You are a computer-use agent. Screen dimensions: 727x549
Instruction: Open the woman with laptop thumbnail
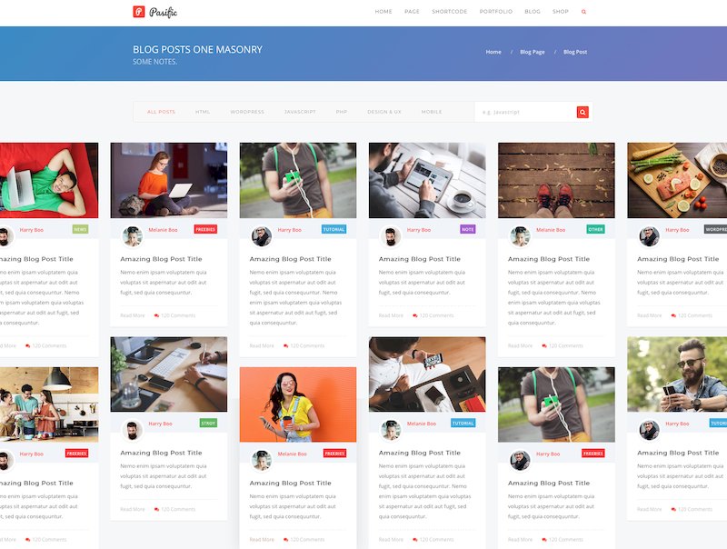[169, 180]
